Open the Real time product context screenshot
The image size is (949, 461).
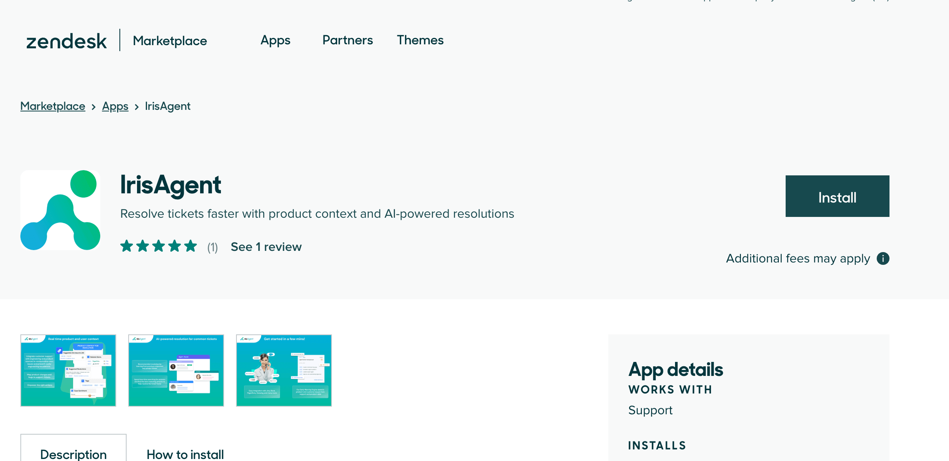click(x=68, y=370)
